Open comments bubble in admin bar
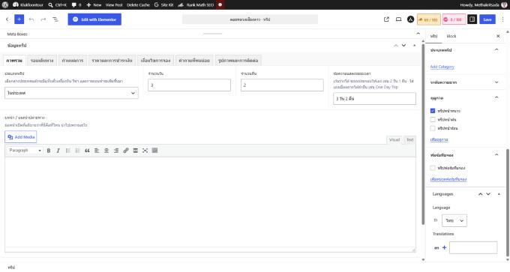The image size is (510, 272). coord(76,5)
